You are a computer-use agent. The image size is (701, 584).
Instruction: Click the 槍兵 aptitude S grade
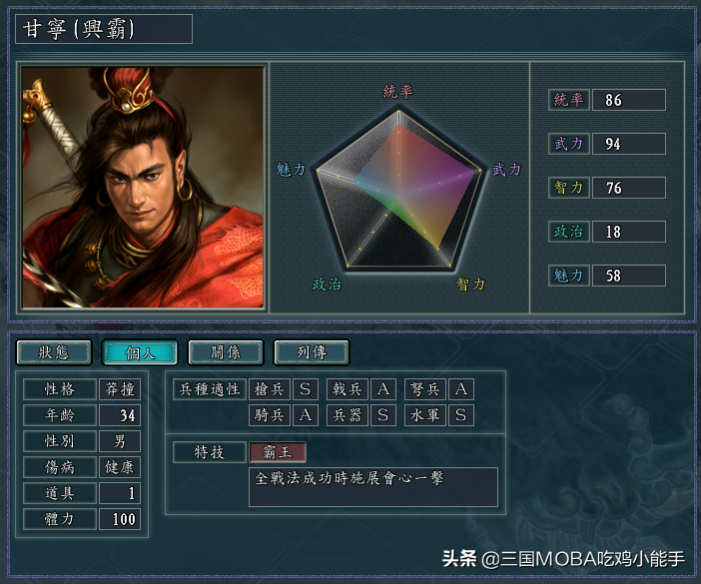(306, 389)
